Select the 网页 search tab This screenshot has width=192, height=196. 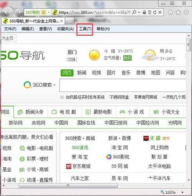67,73
